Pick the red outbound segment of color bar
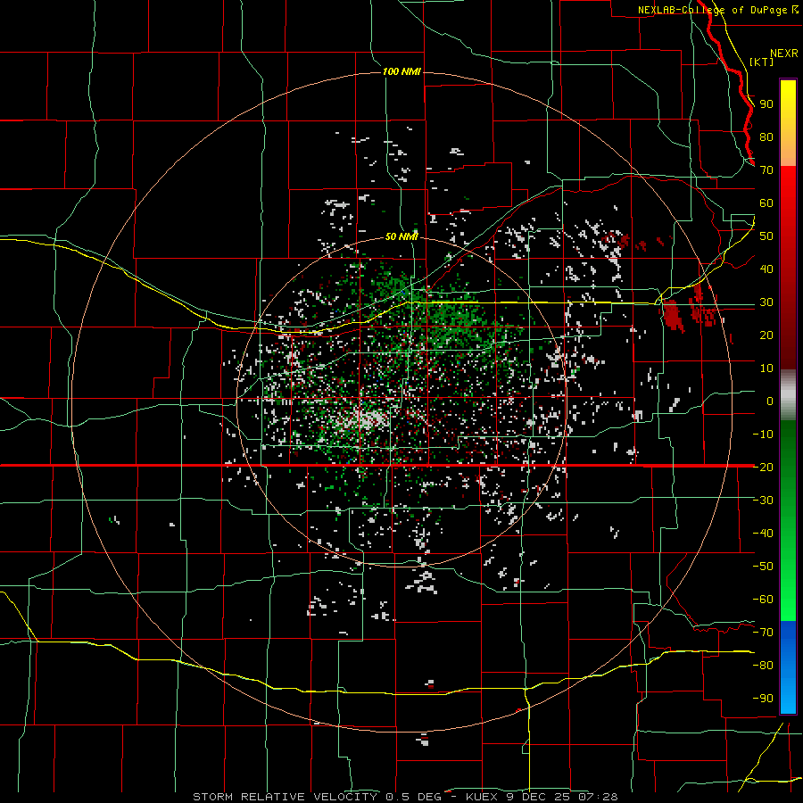 coord(788,268)
